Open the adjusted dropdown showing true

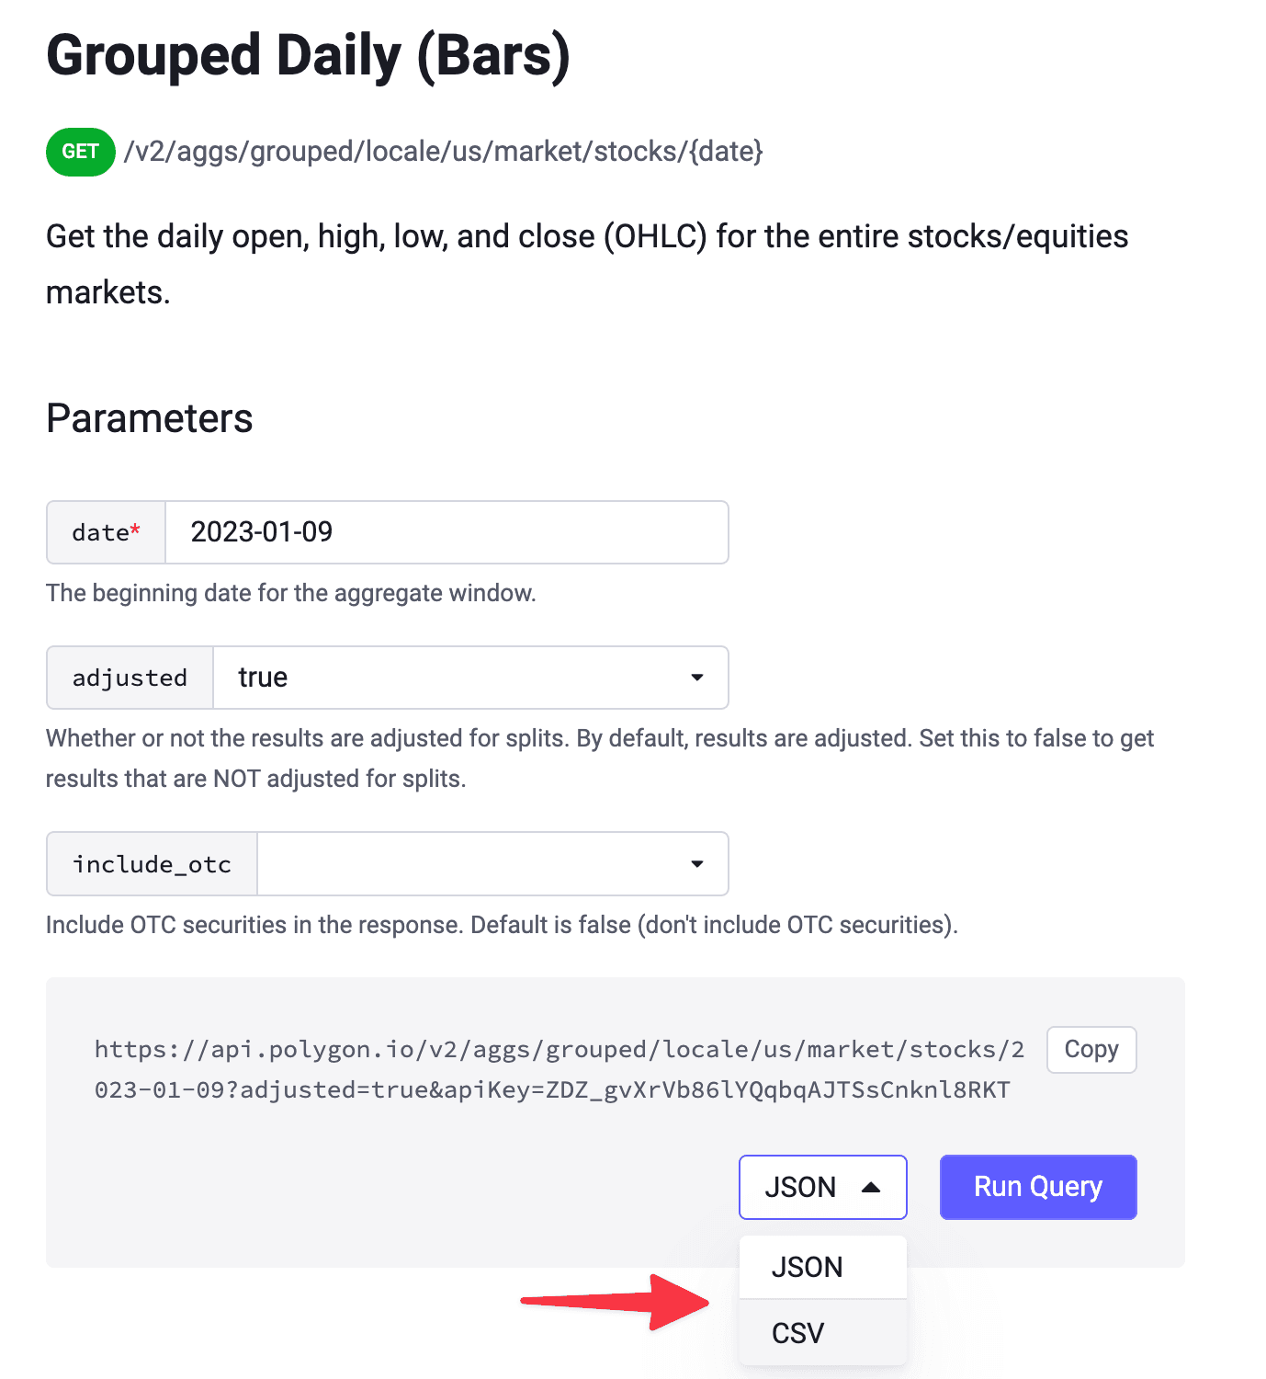coord(469,678)
